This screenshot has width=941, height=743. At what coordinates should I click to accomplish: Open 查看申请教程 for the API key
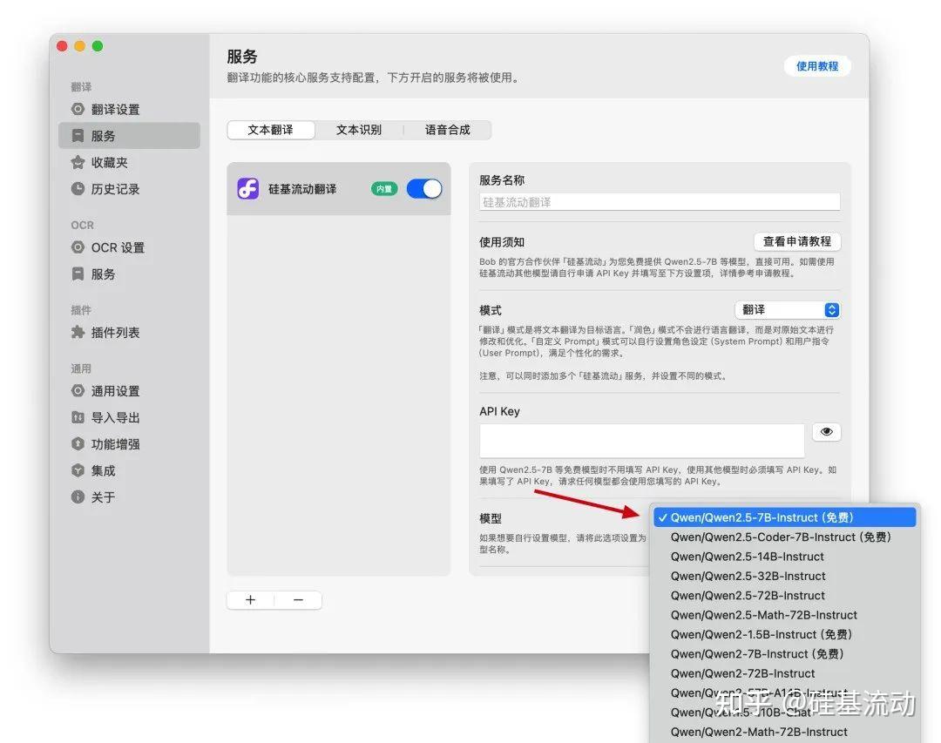797,241
